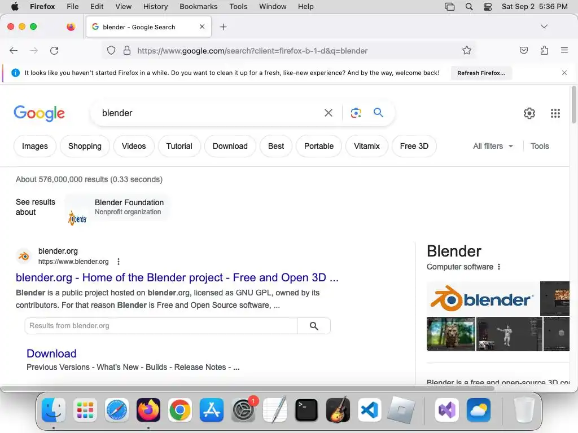Click the blender.org sitelinks search button
The width and height of the screenshot is (578, 433).
pyautogui.click(x=314, y=326)
